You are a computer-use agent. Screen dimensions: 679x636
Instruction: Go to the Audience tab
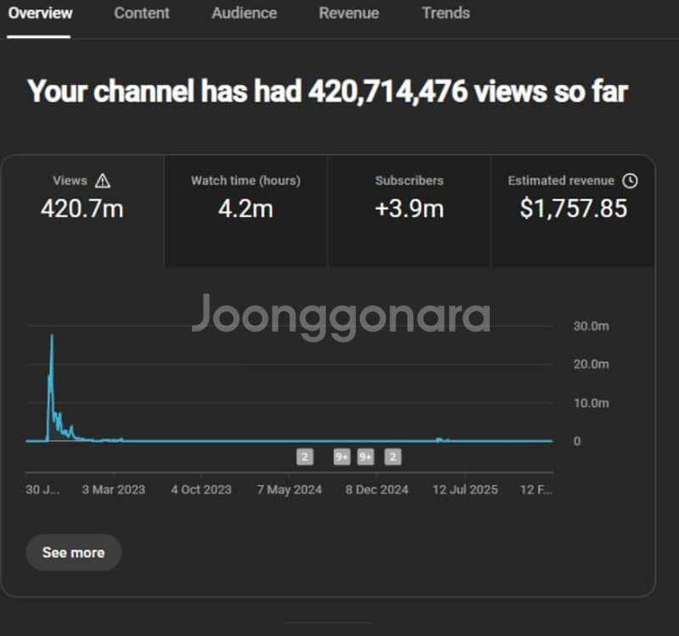(244, 14)
